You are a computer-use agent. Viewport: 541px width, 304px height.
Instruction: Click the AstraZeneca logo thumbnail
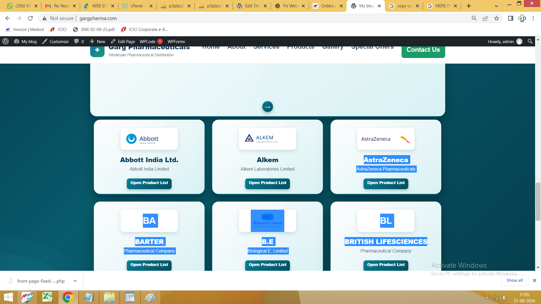pyautogui.click(x=386, y=139)
